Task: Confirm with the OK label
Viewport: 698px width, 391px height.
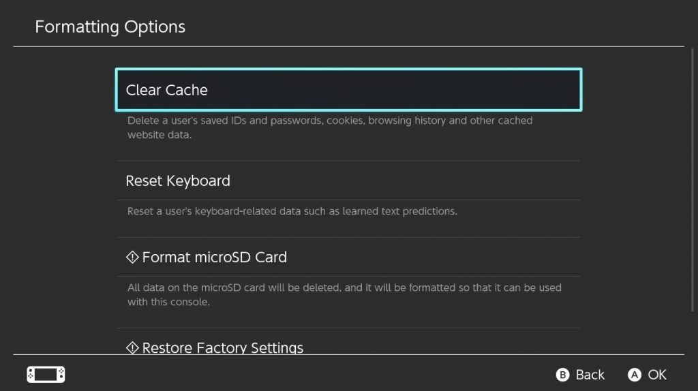Action: (657, 375)
